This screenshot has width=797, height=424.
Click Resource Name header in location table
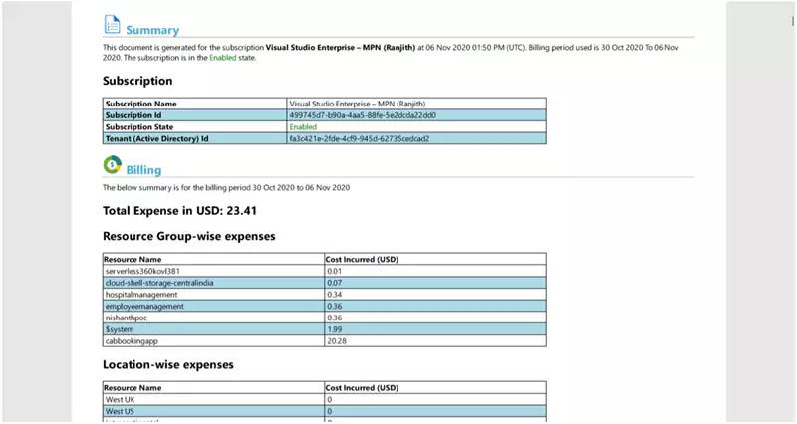pos(213,388)
